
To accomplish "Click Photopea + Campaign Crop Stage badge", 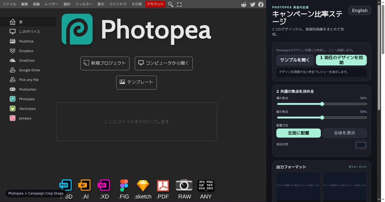I will [x=36, y=193].
